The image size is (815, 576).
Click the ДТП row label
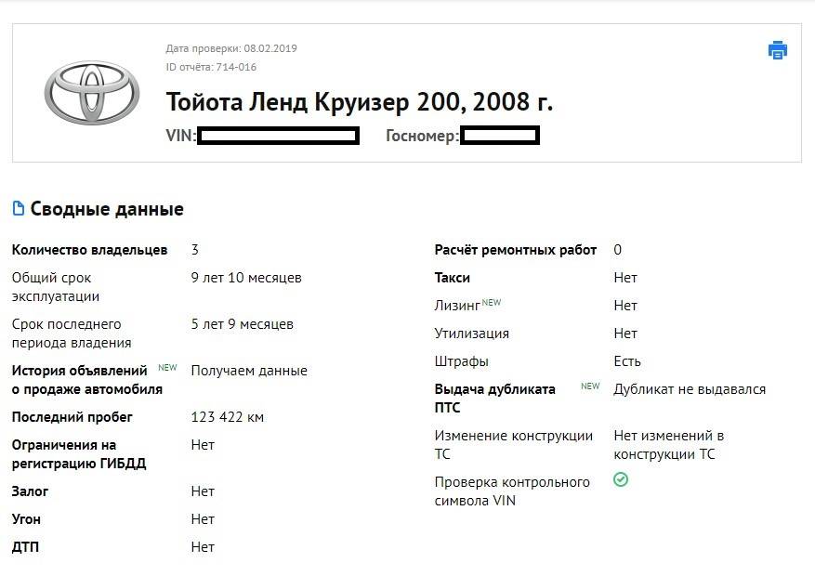click(x=25, y=547)
